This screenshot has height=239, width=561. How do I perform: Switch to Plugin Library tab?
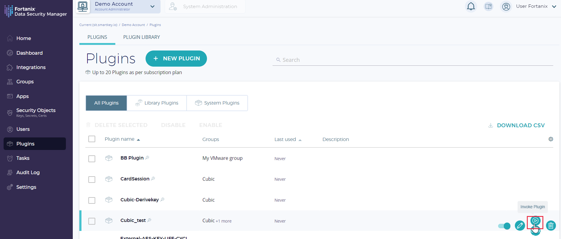coord(141,37)
